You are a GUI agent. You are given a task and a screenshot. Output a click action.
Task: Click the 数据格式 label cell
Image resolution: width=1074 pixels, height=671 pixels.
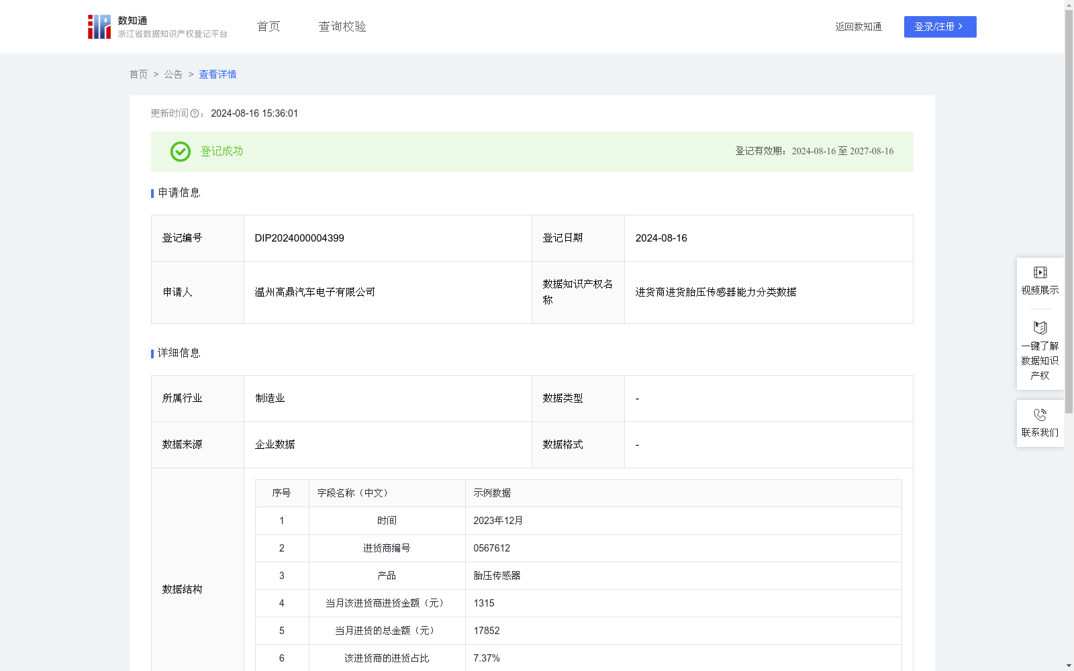coord(578,445)
